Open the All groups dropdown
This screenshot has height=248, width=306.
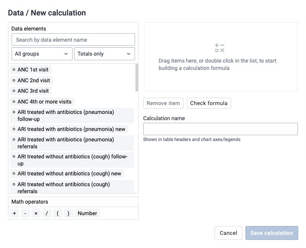click(x=42, y=54)
